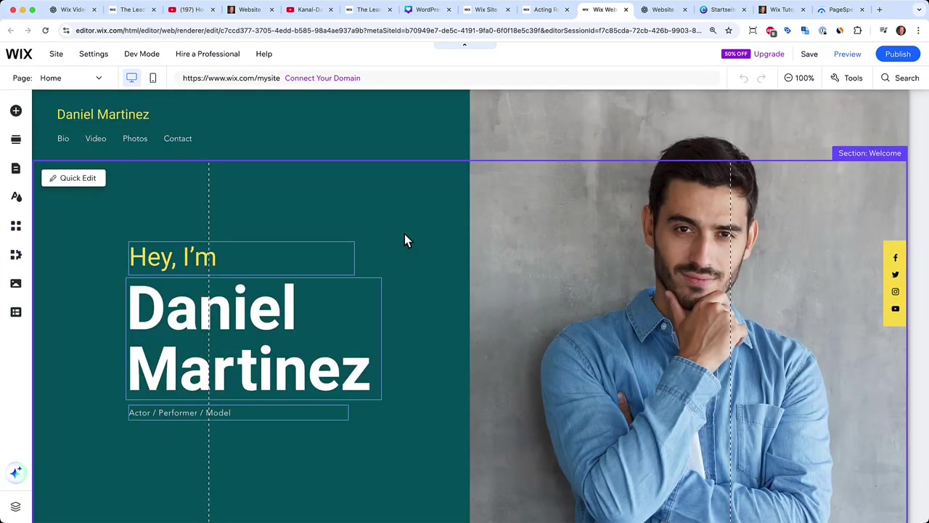Viewport: 929px width, 523px height.
Task: Open the Media panel icon
Action: [x=16, y=283]
